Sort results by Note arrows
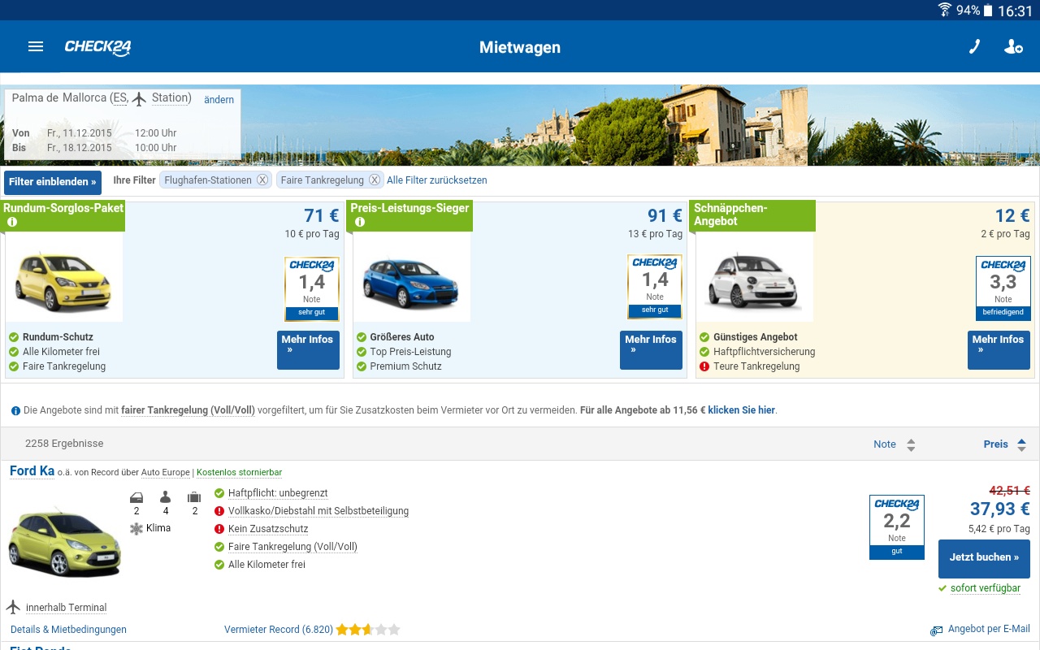The height and width of the screenshot is (650, 1040). coord(911,444)
